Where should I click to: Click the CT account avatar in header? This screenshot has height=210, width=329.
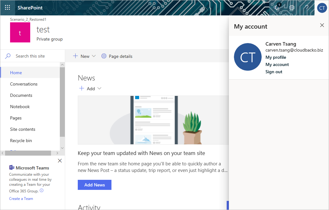point(322,8)
